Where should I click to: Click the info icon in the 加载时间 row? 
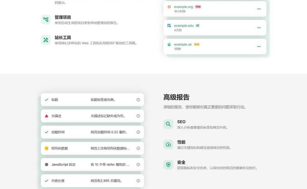coord(138,132)
